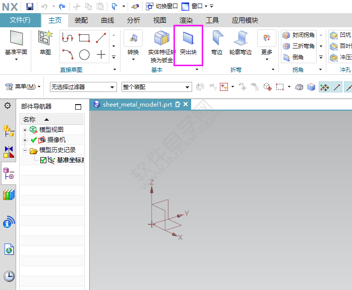The height and width of the screenshot is (290, 352).
Task: Click the 三折弯角 three bend corner tool
Action: click(x=299, y=46)
